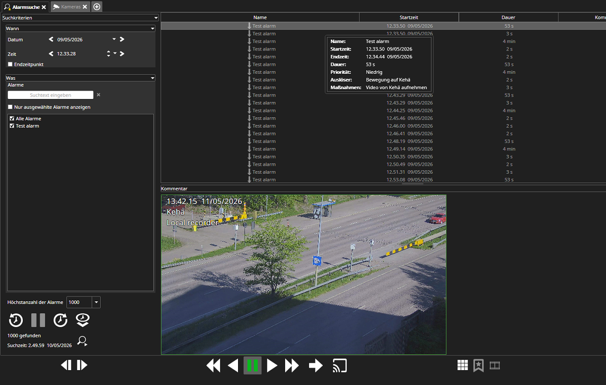The width and height of the screenshot is (606, 385).
Task: Uncheck Test alarm checkbox in list
Action: point(12,126)
